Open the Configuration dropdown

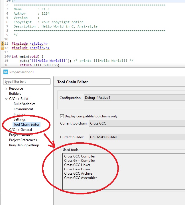(134, 98)
